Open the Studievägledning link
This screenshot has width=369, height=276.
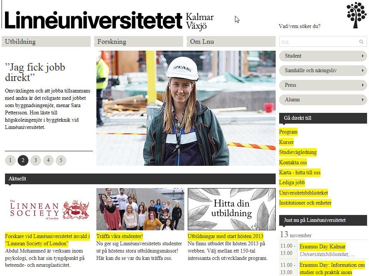coord(298,152)
